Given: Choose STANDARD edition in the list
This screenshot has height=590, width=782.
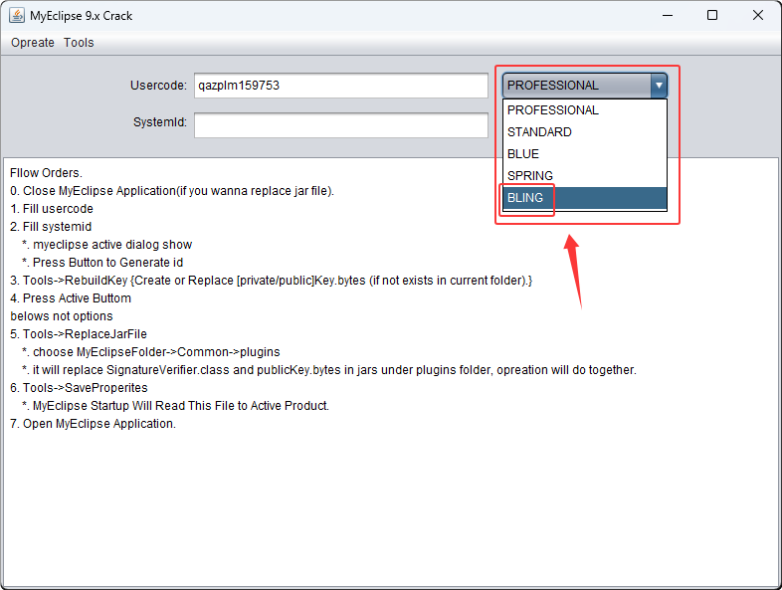Looking at the screenshot, I should click(x=584, y=132).
